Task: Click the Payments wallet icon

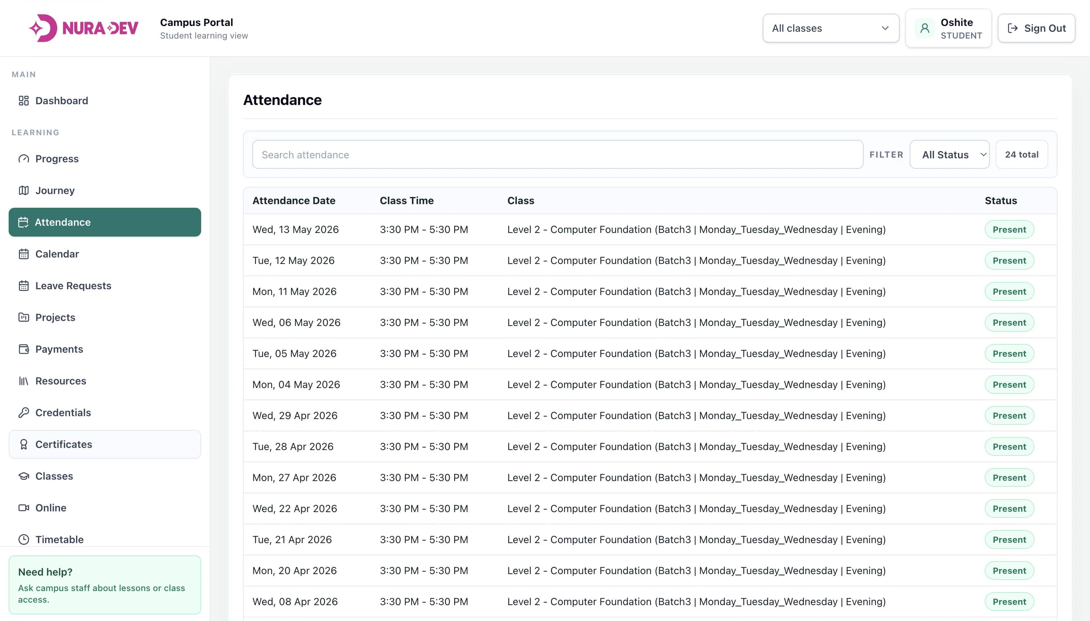Action: tap(24, 349)
